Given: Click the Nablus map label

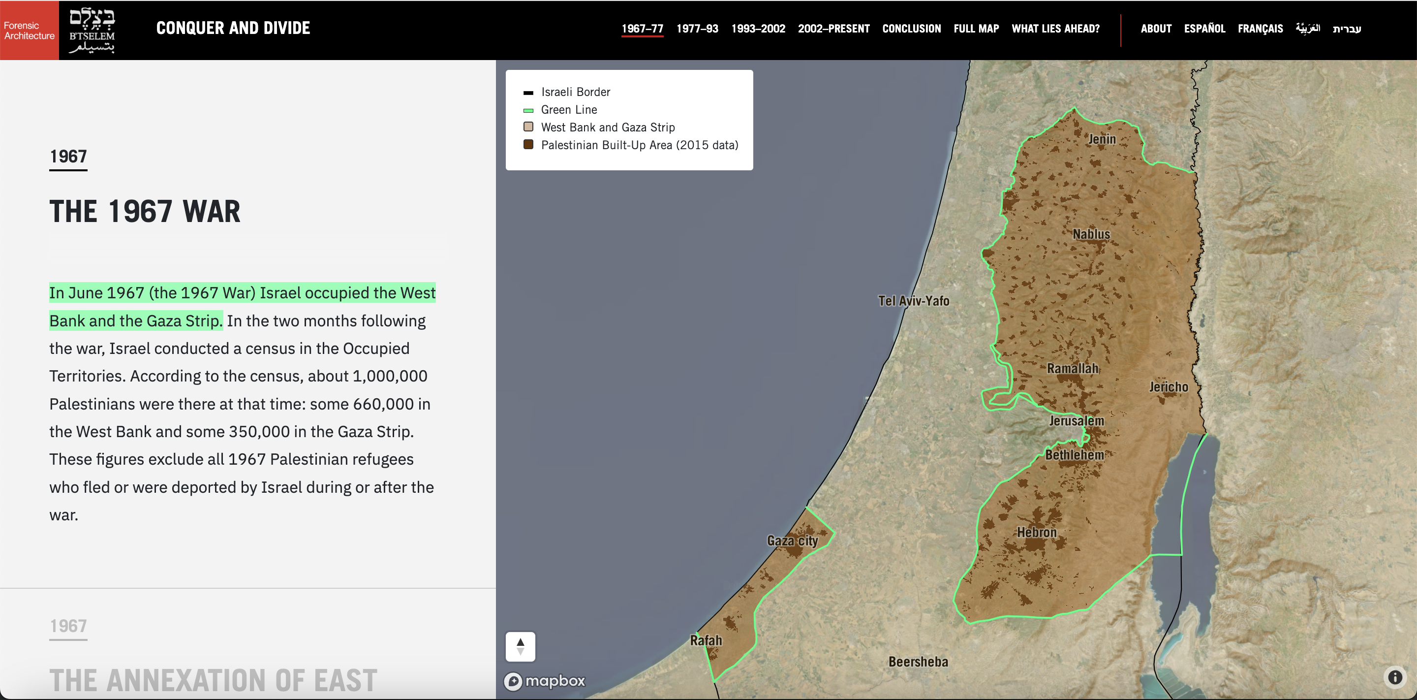Looking at the screenshot, I should [x=1091, y=234].
